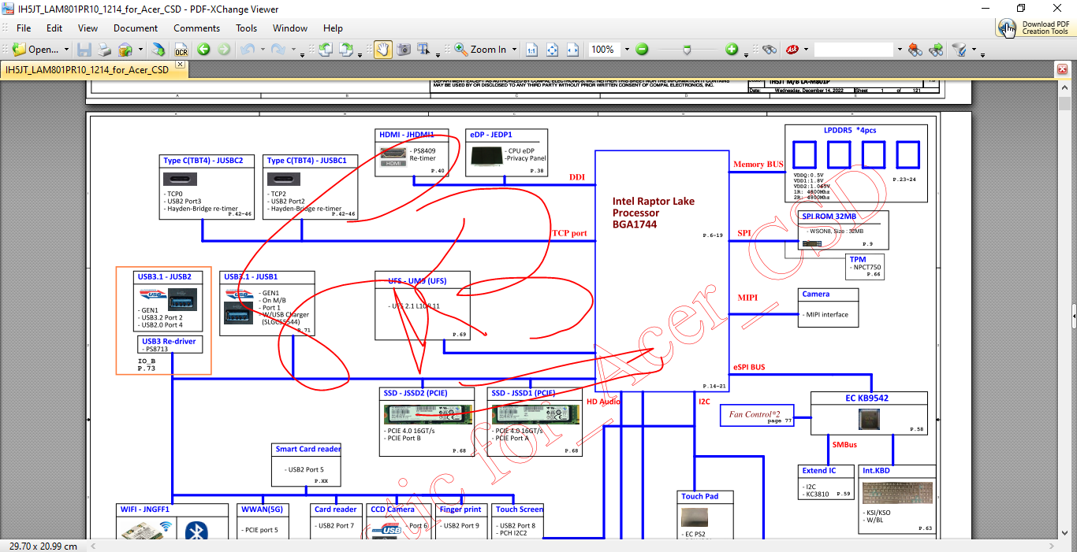Open the 100% zoom level dropdown
Image resolution: width=1077 pixels, height=552 pixels.
tap(628, 49)
